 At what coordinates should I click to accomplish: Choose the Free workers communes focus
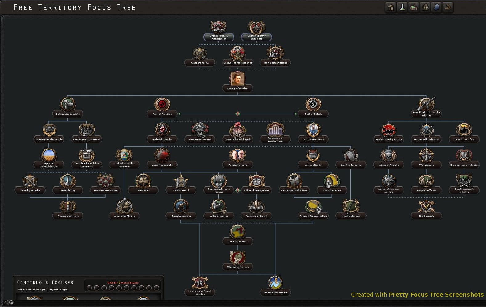pyautogui.click(x=87, y=133)
